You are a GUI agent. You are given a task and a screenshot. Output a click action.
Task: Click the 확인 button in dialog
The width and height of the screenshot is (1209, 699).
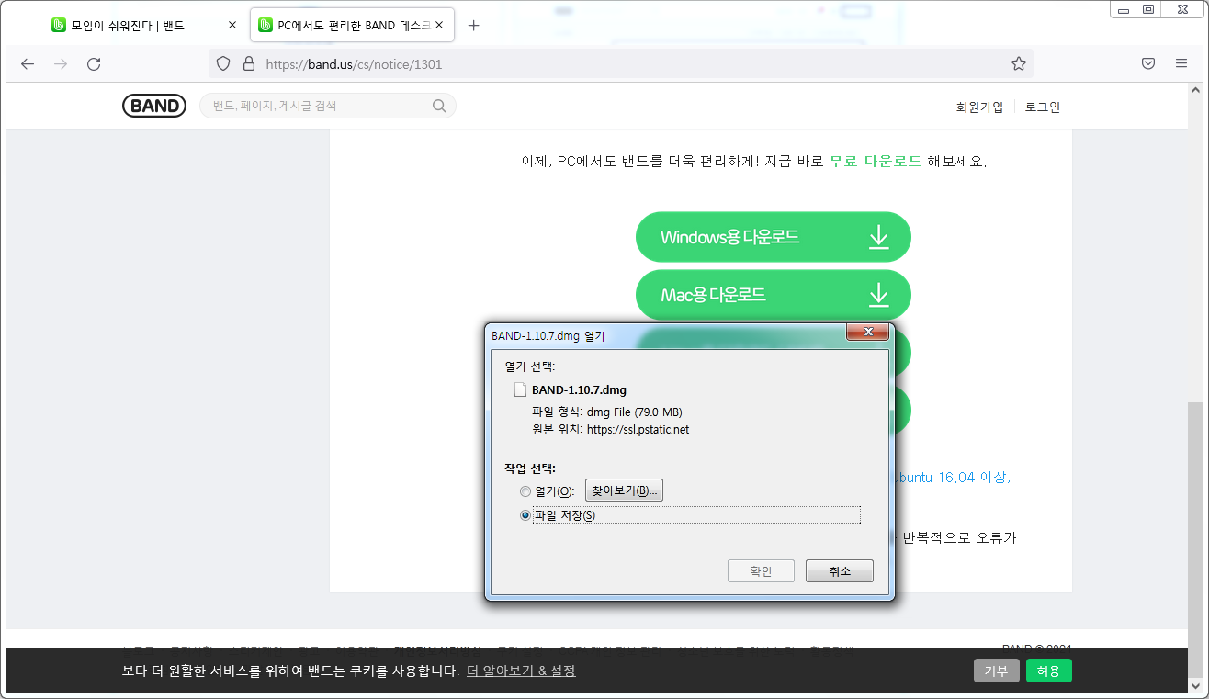pyautogui.click(x=761, y=571)
